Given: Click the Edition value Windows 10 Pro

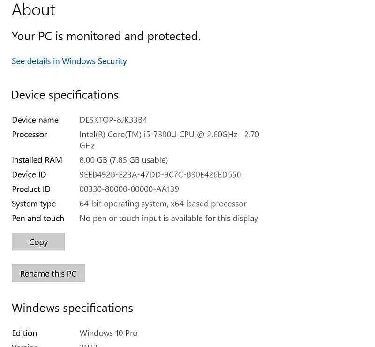Looking at the screenshot, I should point(108,333).
